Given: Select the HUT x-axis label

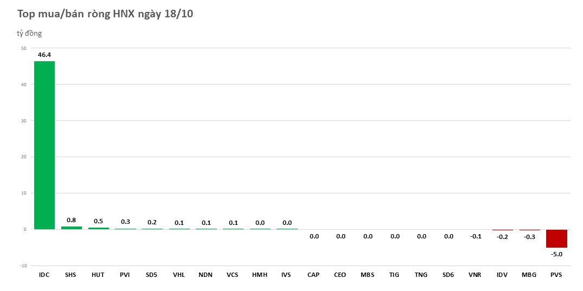Looking at the screenshot, I should click(98, 275).
